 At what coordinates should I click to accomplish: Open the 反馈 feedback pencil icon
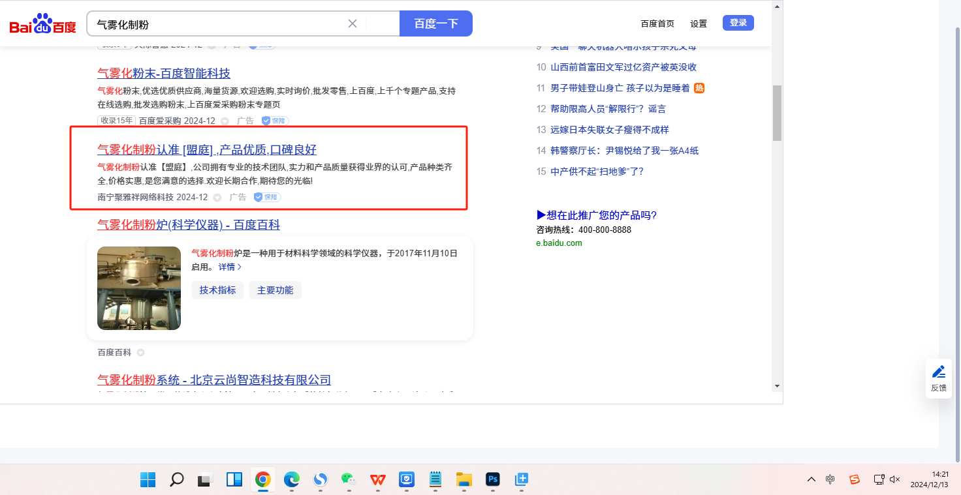pos(939,372)
